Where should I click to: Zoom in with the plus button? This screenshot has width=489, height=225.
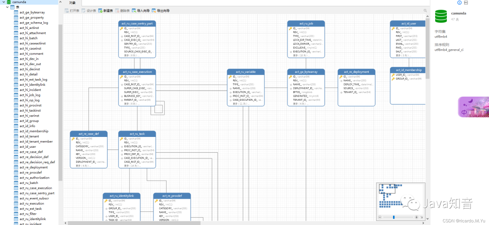(x=417, y=217)
